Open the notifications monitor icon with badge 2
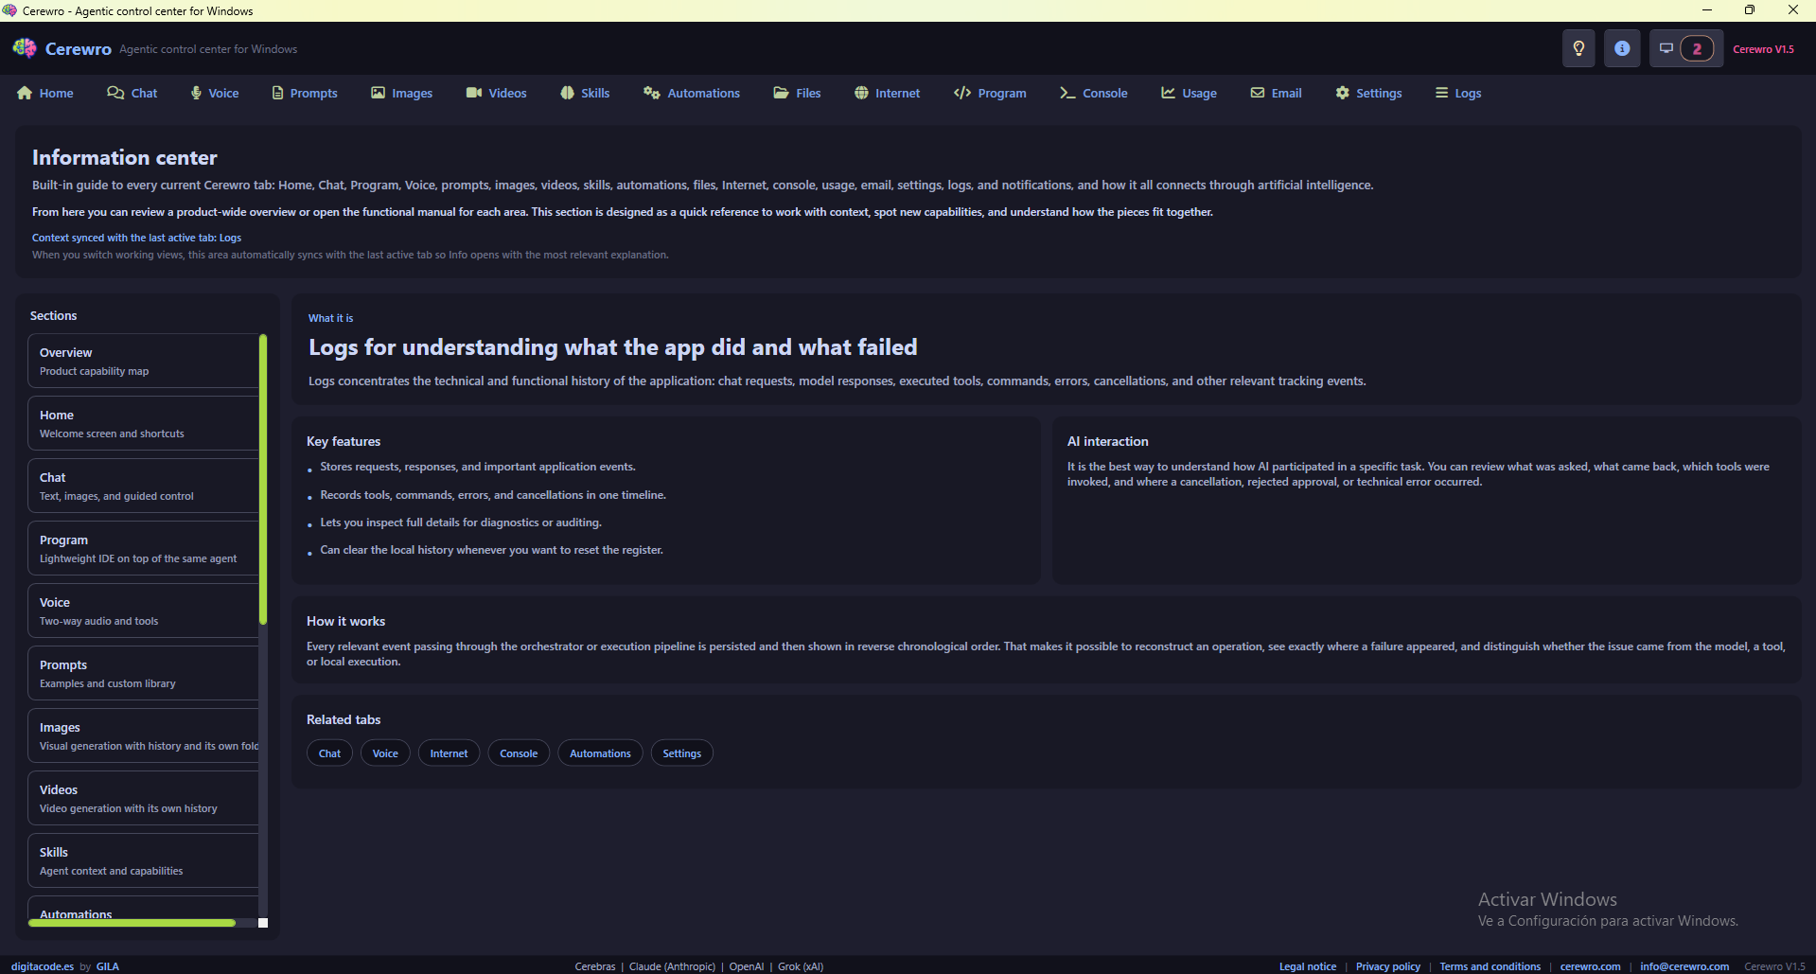1816x974 pixels. 1686,48
